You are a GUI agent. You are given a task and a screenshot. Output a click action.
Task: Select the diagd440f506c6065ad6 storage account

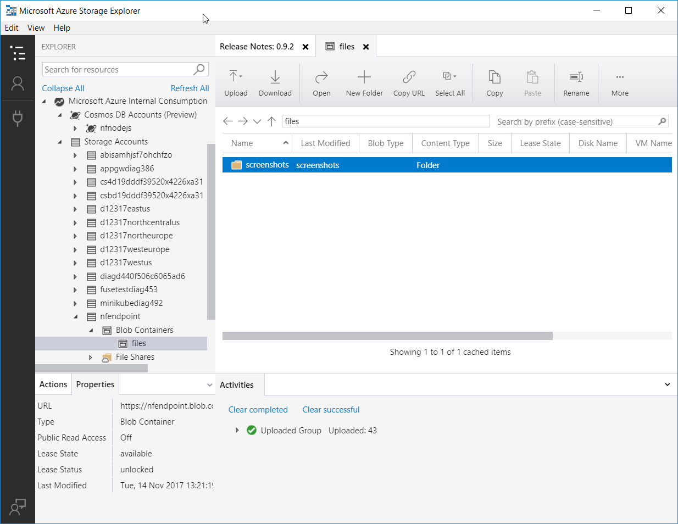[x=142, y=276]
